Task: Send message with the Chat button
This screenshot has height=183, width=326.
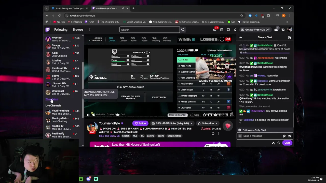Action: pos(287,143)
